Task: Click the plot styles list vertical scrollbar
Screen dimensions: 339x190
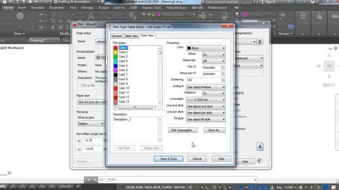Action: [160, 75]
